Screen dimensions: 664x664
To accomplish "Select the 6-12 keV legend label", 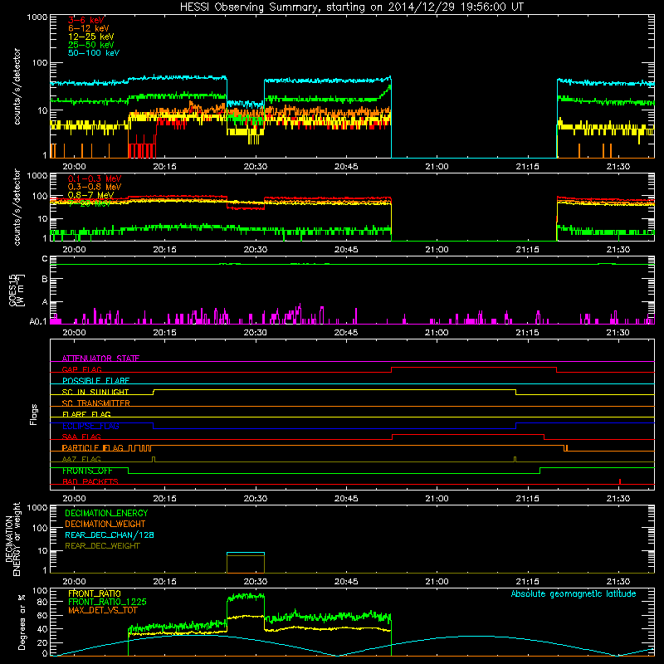I will click(x=89, y=28).
